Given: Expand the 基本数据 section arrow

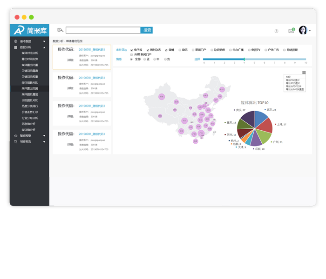Looking at the screenshot, I should (44, 41).
